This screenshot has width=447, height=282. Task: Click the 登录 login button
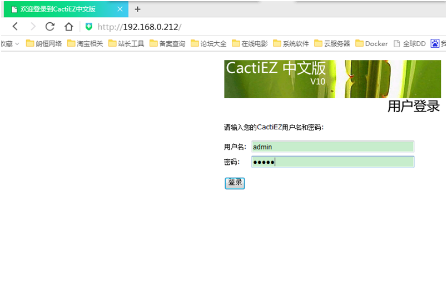[235, 183]
